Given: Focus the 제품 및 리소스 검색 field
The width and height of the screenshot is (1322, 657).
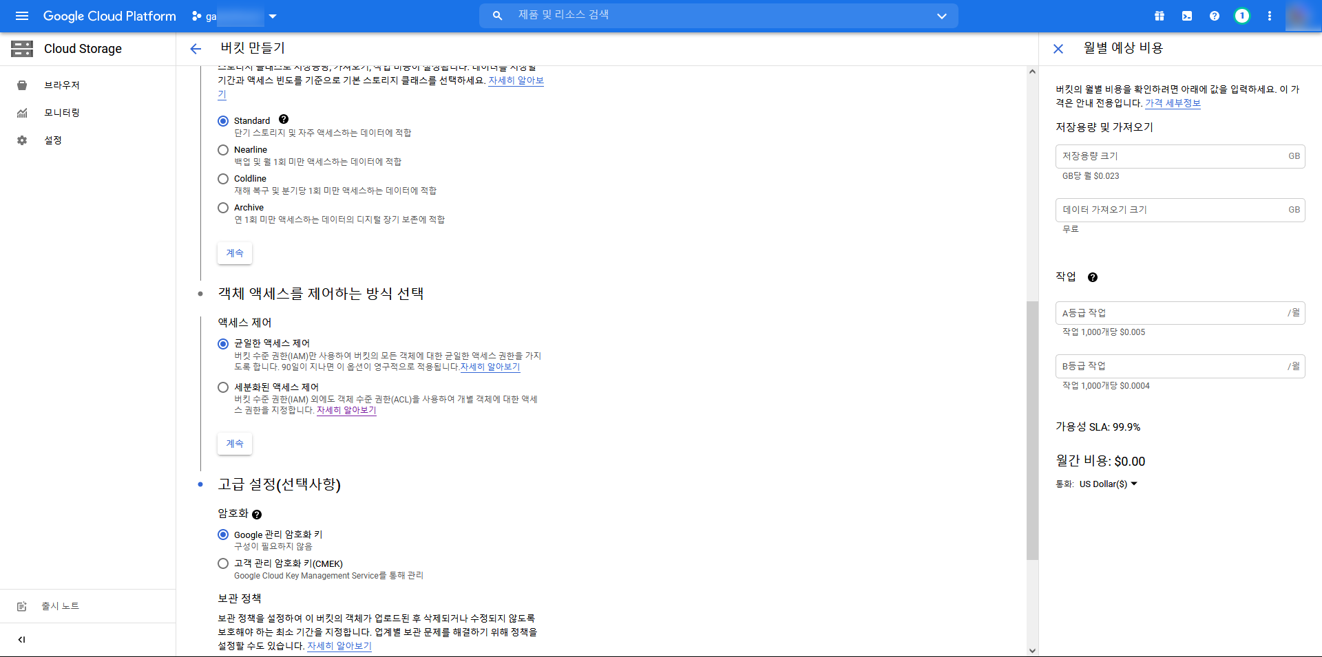Looking at the screenshot, I should coord(720,15).
